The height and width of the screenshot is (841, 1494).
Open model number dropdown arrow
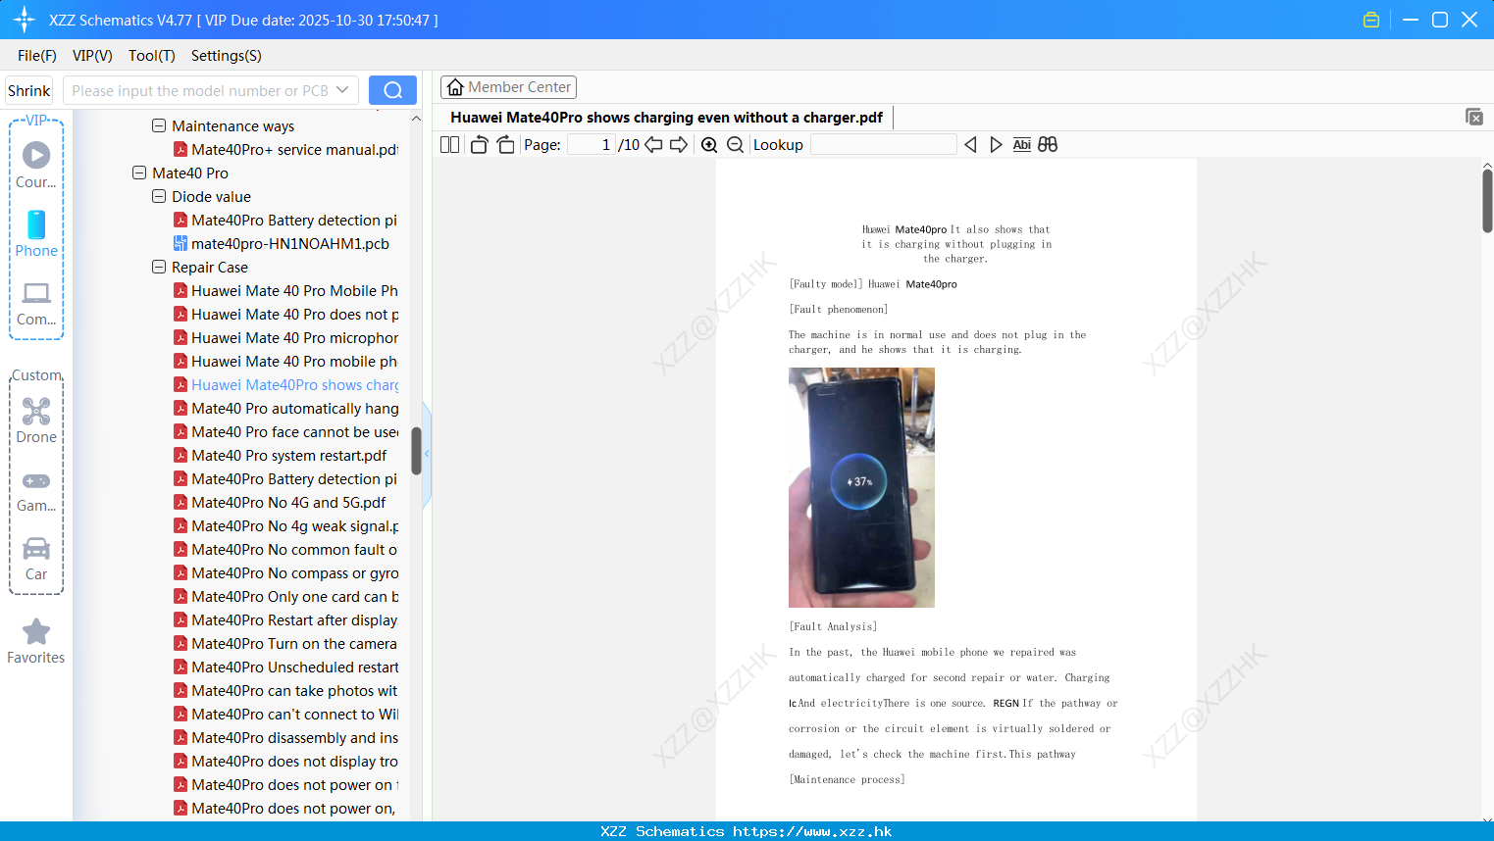tap(342, 90)
